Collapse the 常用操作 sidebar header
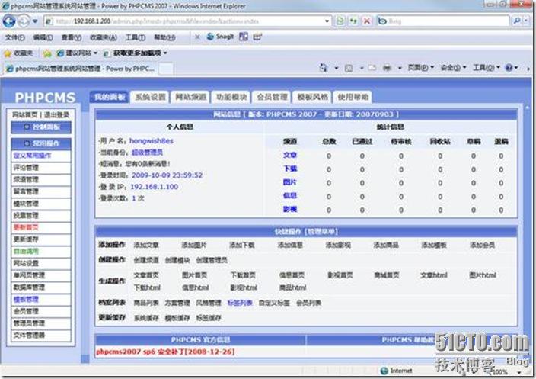The width and height of the screenshot is (536, 379). [x=41, y=143]
